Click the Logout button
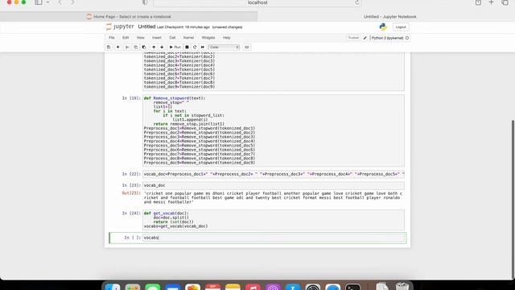515x290 pixels. point(401,27)
